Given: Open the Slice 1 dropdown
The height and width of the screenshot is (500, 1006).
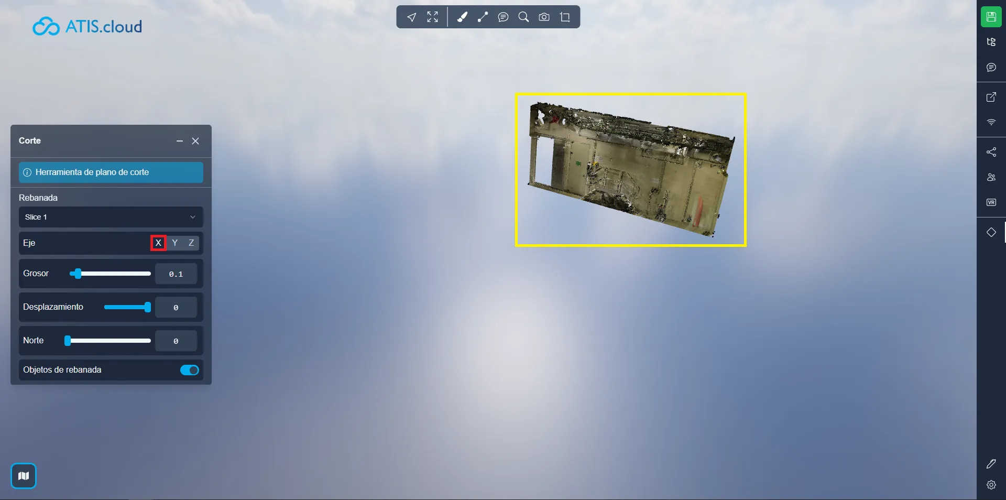Looking at the screenshot, I should click(111, 217).
